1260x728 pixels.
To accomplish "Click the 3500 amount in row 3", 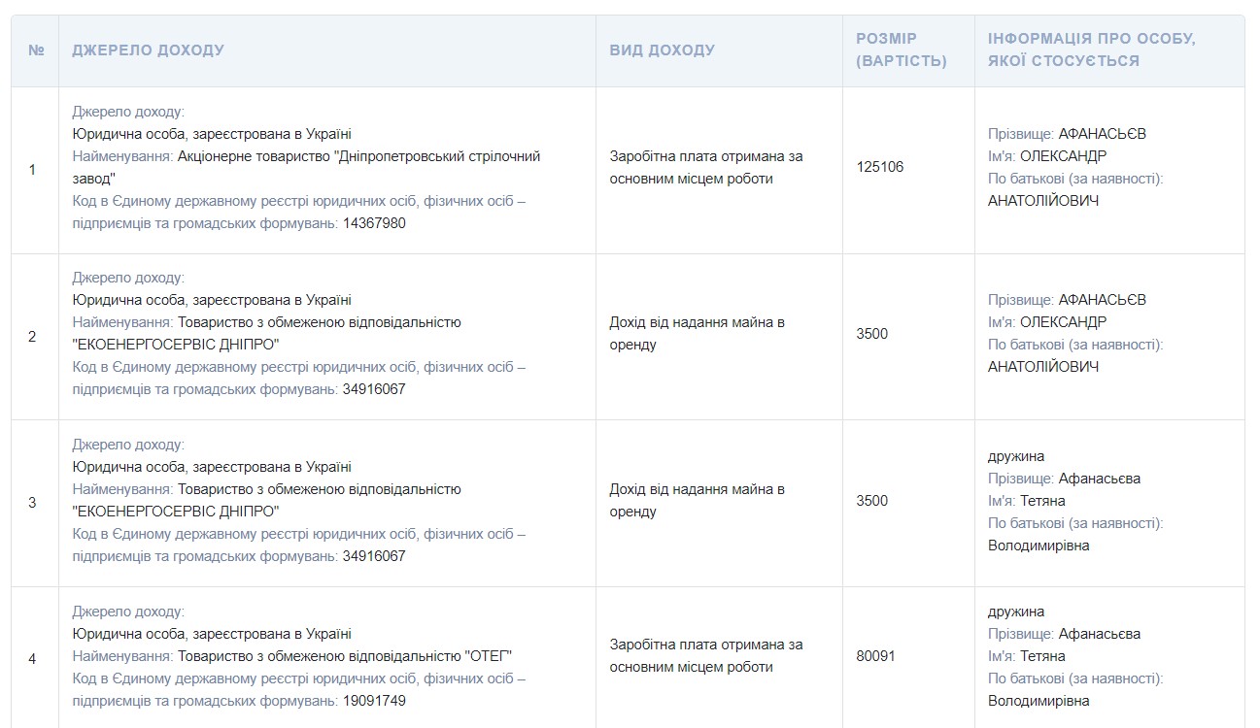I will point(871,501).
